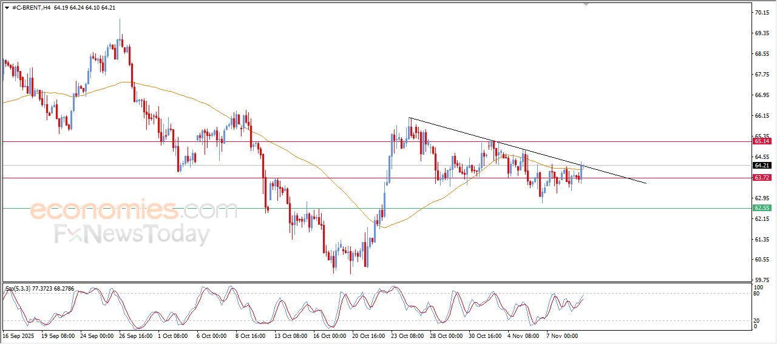The width and height of the screenshot is (777, 344).
Task: Select the #C-BRENT,H4 symbol label
Action: (31, 8)
